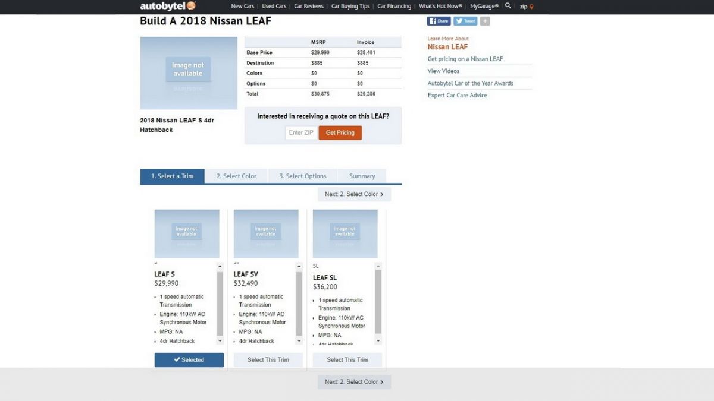
Task: Click the Destination row label
Action: (x=260, y=63)
